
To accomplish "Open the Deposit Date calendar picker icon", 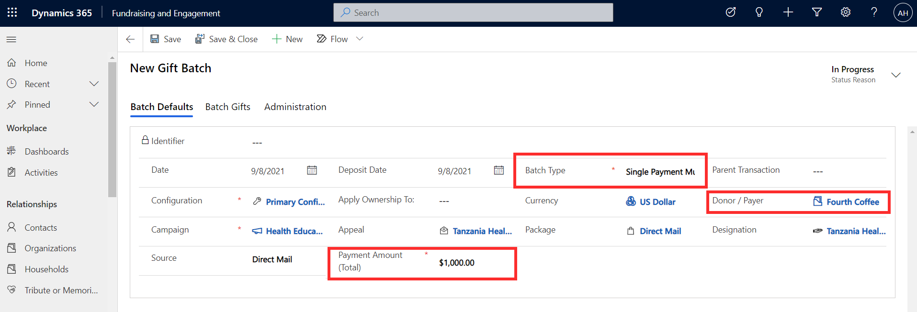I will coord(499,170).
